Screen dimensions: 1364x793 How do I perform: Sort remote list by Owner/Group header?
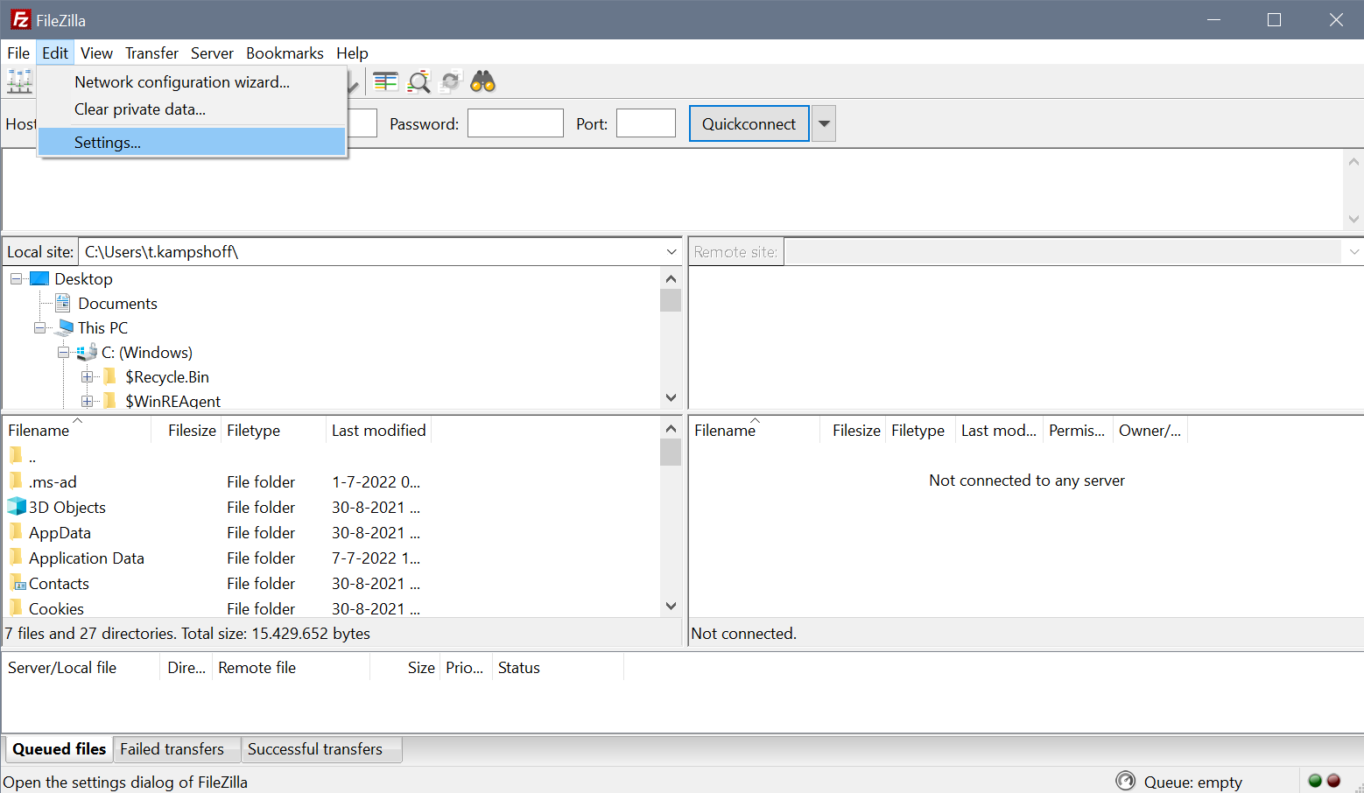[x=1150, y=431]
